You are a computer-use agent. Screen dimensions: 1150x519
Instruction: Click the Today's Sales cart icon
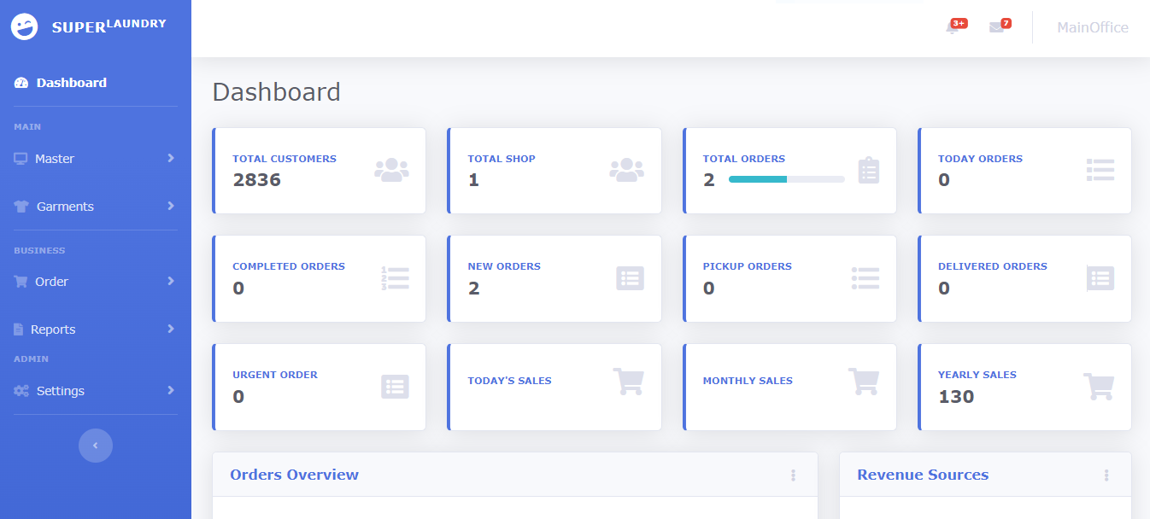coord(628,381)
